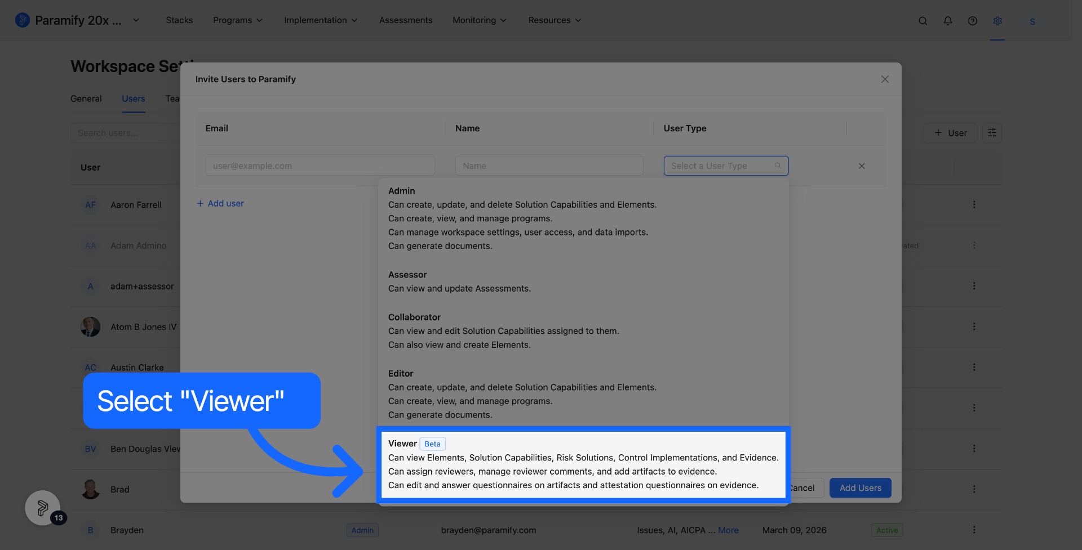Click the B avatar for Brayden
1082x550 pixels.
click(90, 530)
